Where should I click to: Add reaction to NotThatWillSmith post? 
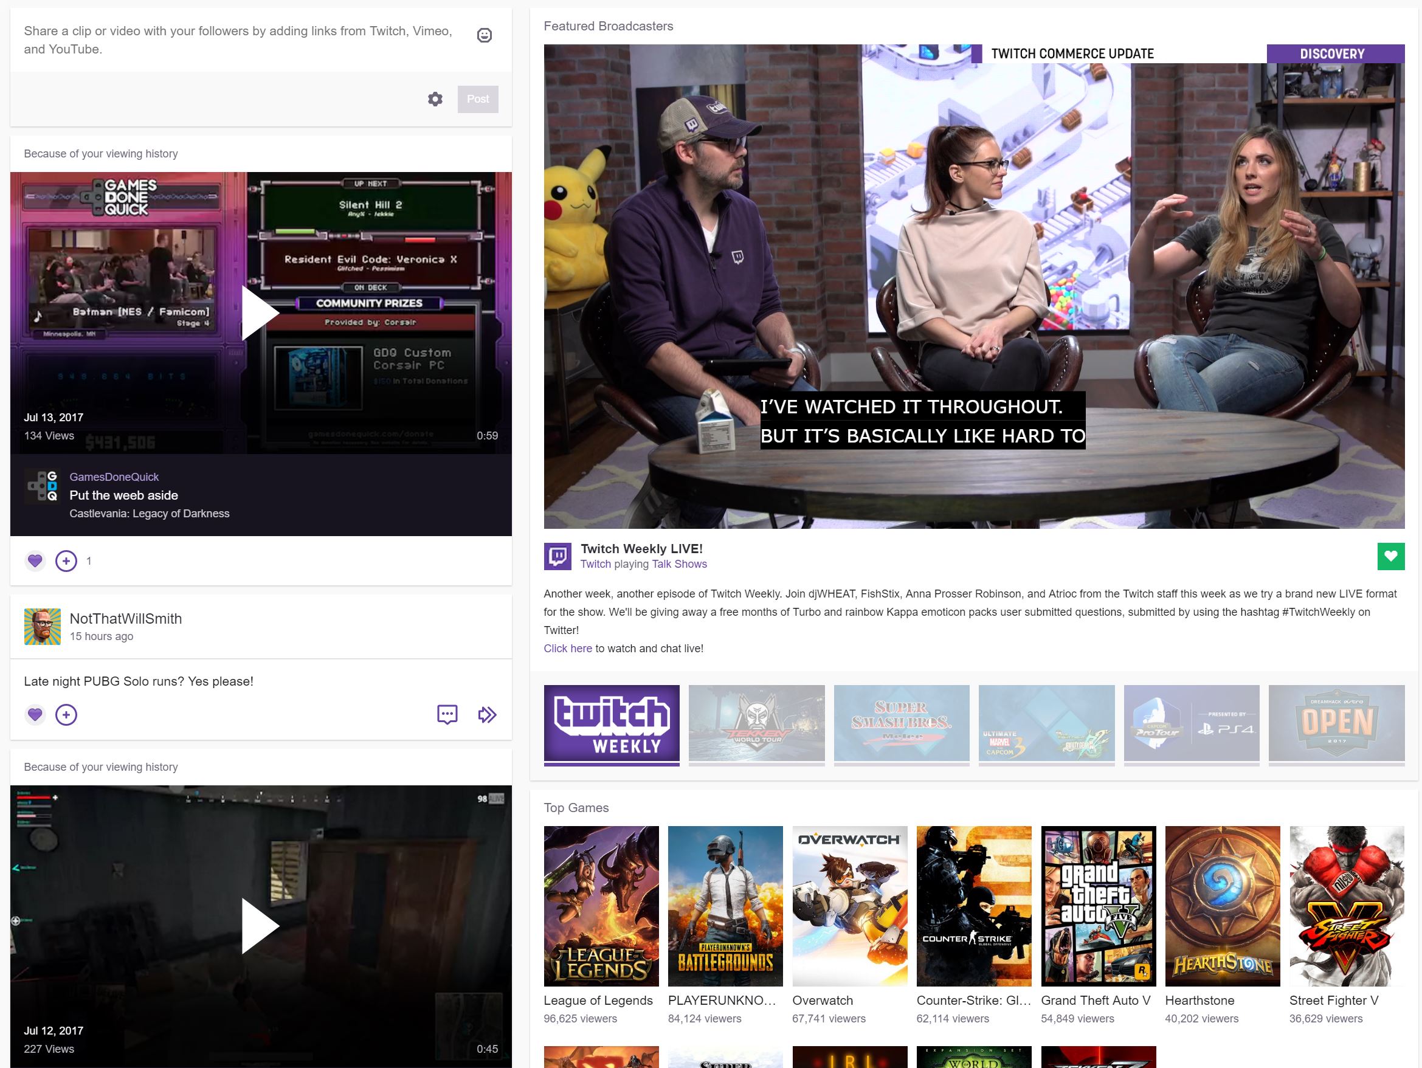tap(66, 714)
